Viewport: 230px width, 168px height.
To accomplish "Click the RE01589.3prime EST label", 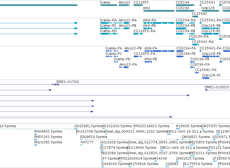I will [114, 153].
